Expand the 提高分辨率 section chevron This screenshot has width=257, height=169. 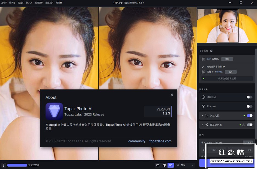[x=202, y=125]
